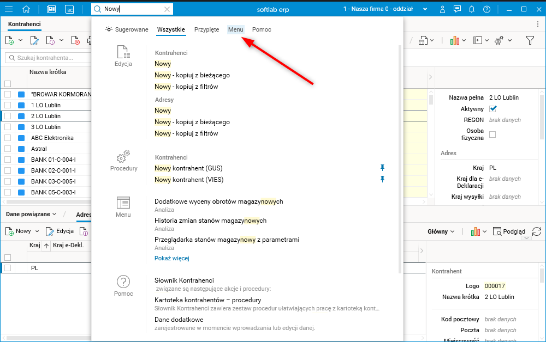This screenshot has height=342, width=546.
Task: Edit contractor with the pencil document icon
Action: click(34, 41)
